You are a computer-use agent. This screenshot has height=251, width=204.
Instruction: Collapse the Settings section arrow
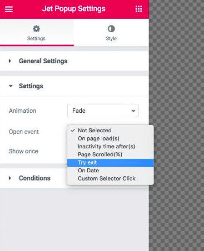point(10,86)
